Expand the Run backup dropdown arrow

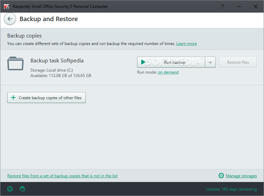(210, 62)
